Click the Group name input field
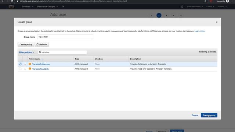This screenshot has width=235, height=132. (65, 37)
